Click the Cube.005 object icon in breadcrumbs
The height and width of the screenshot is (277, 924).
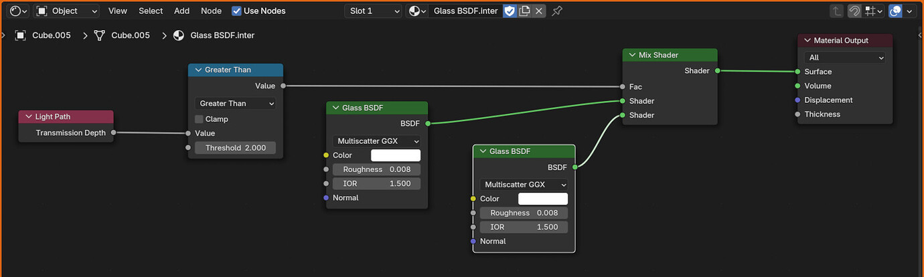21,35
